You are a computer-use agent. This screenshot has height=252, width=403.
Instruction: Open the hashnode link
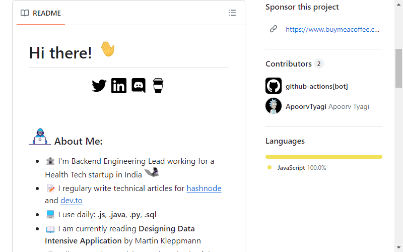coord(204,188)
